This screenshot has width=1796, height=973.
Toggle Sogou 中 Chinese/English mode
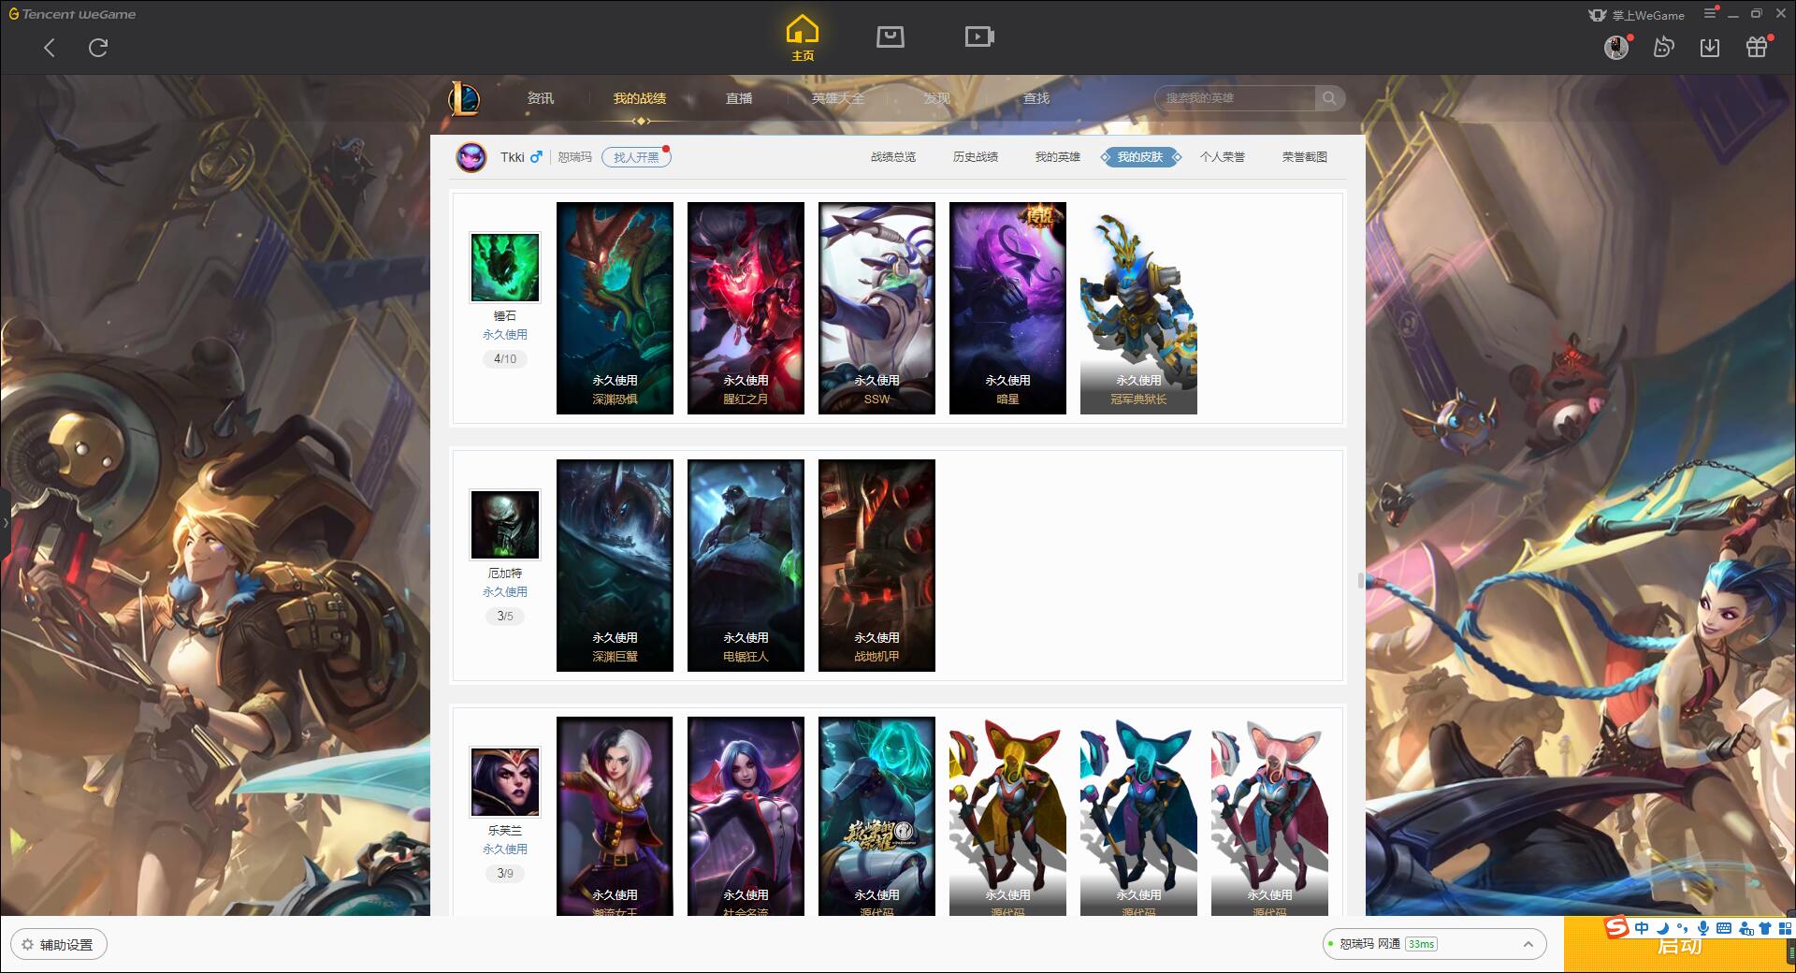coord(1642,928)
